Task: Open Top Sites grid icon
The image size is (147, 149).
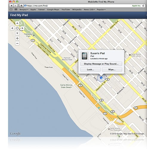Action: click(x=16, y=9)
